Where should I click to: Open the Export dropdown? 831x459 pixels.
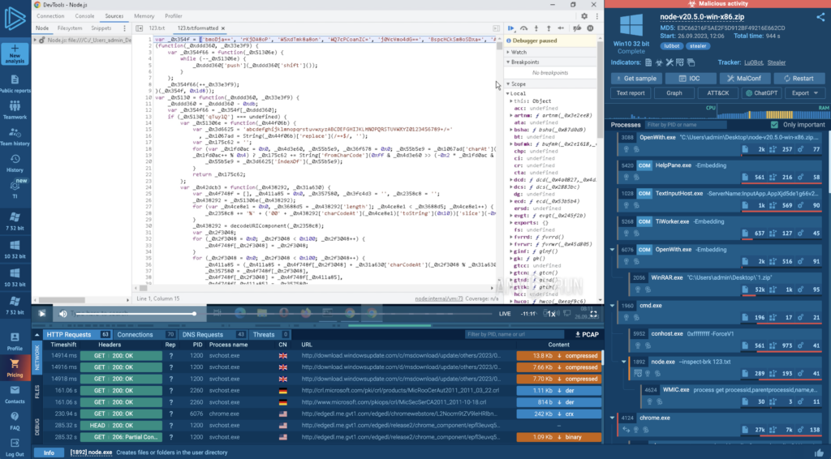tap(804, 92)
